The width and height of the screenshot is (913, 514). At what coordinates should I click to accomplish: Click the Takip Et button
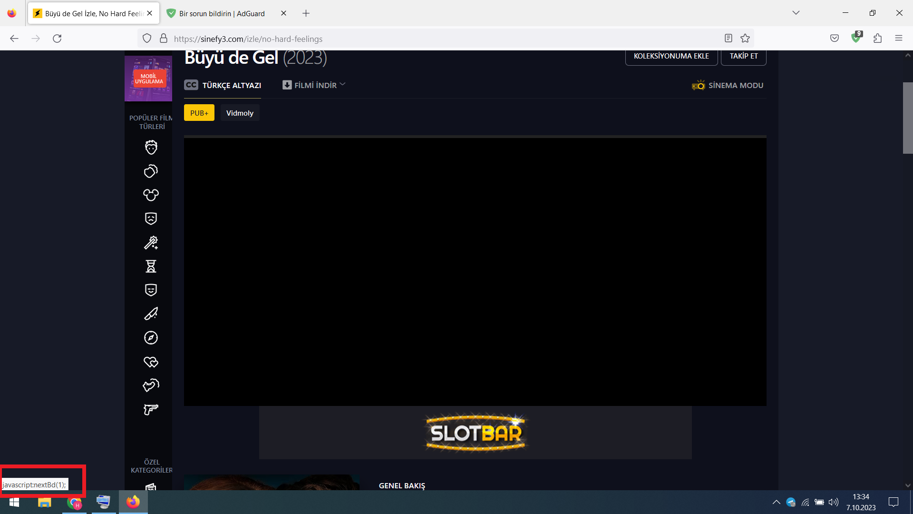[743, 56]
